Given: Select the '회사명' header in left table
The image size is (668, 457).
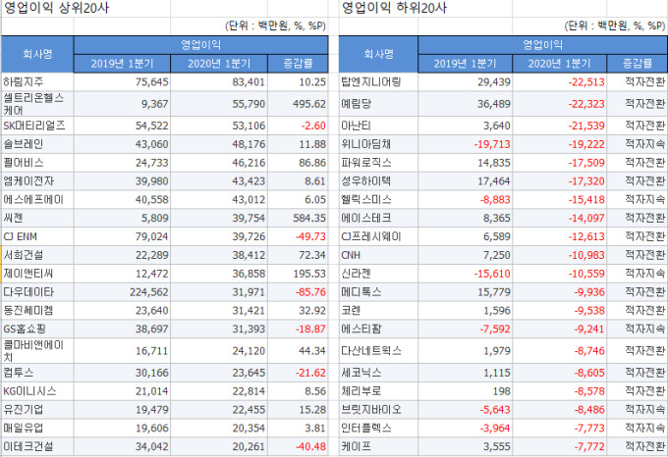Looking at the screenshot, I should pos(37,54).
